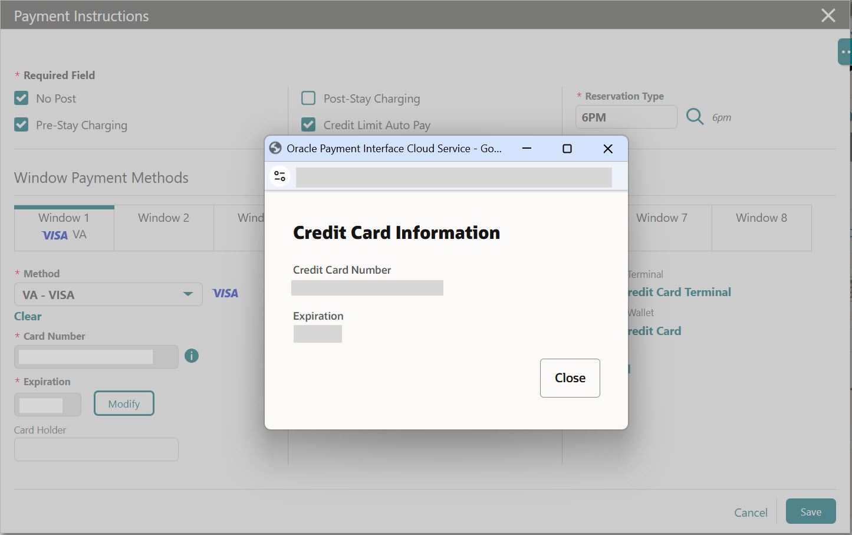Click the Card Number info icon

click(192, 356)
